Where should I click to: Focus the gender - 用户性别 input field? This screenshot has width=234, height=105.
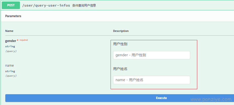[152, 55]
